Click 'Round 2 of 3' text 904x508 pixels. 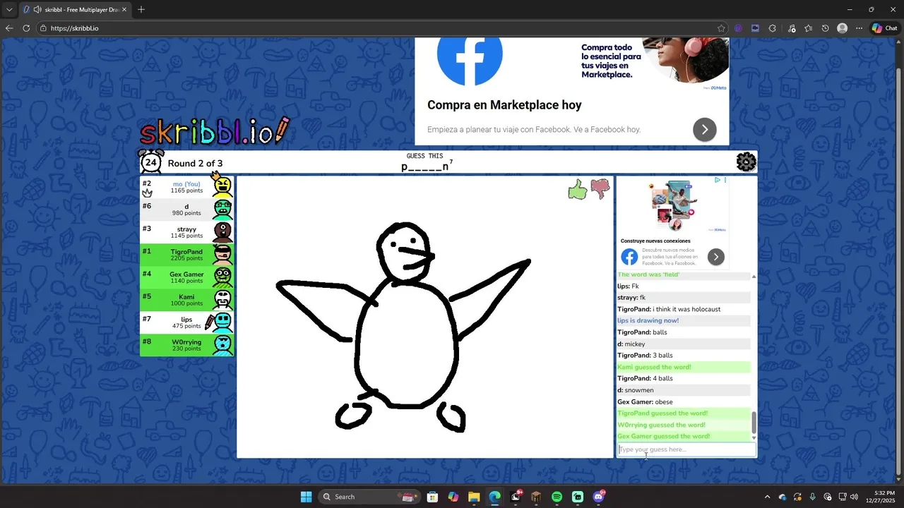[x=195, y=163]
